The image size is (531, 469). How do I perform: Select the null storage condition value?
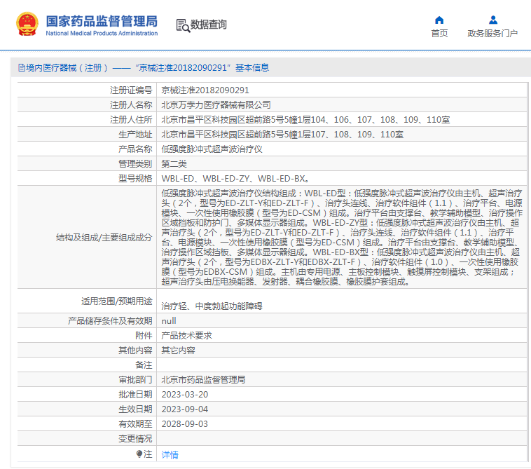(x=169, y=321)
